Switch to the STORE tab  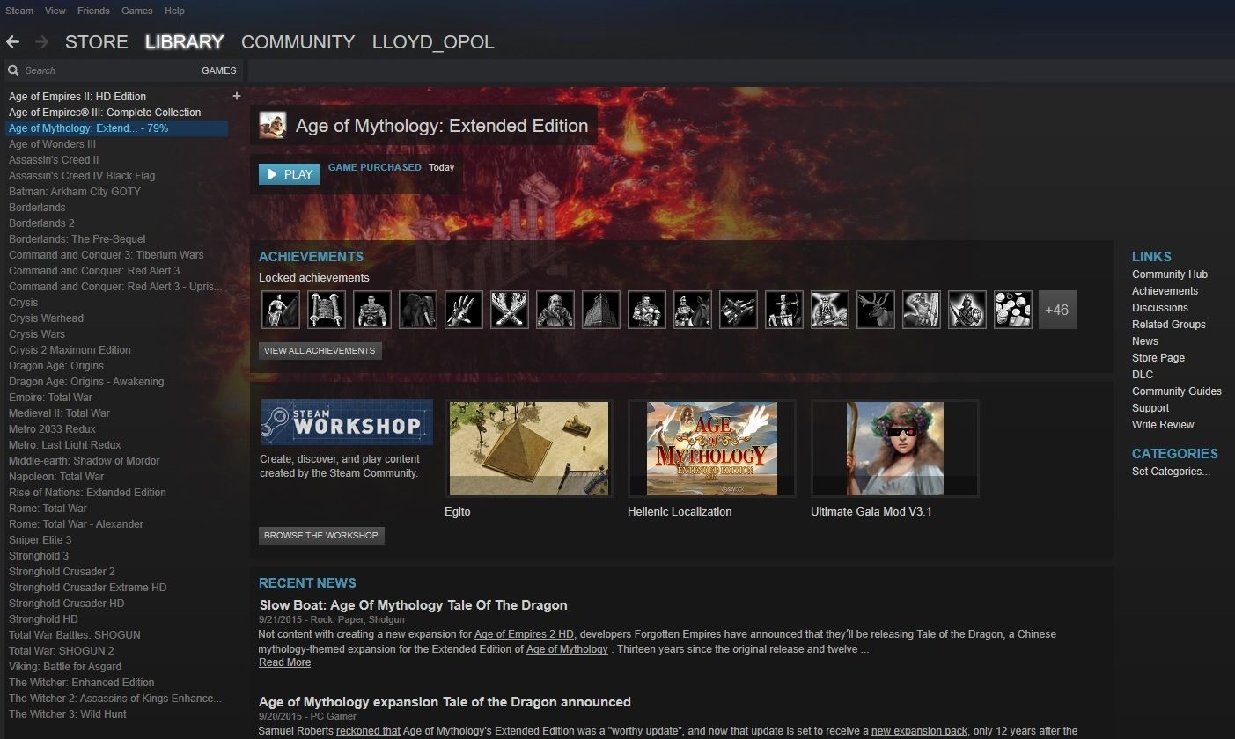(97, 41)
